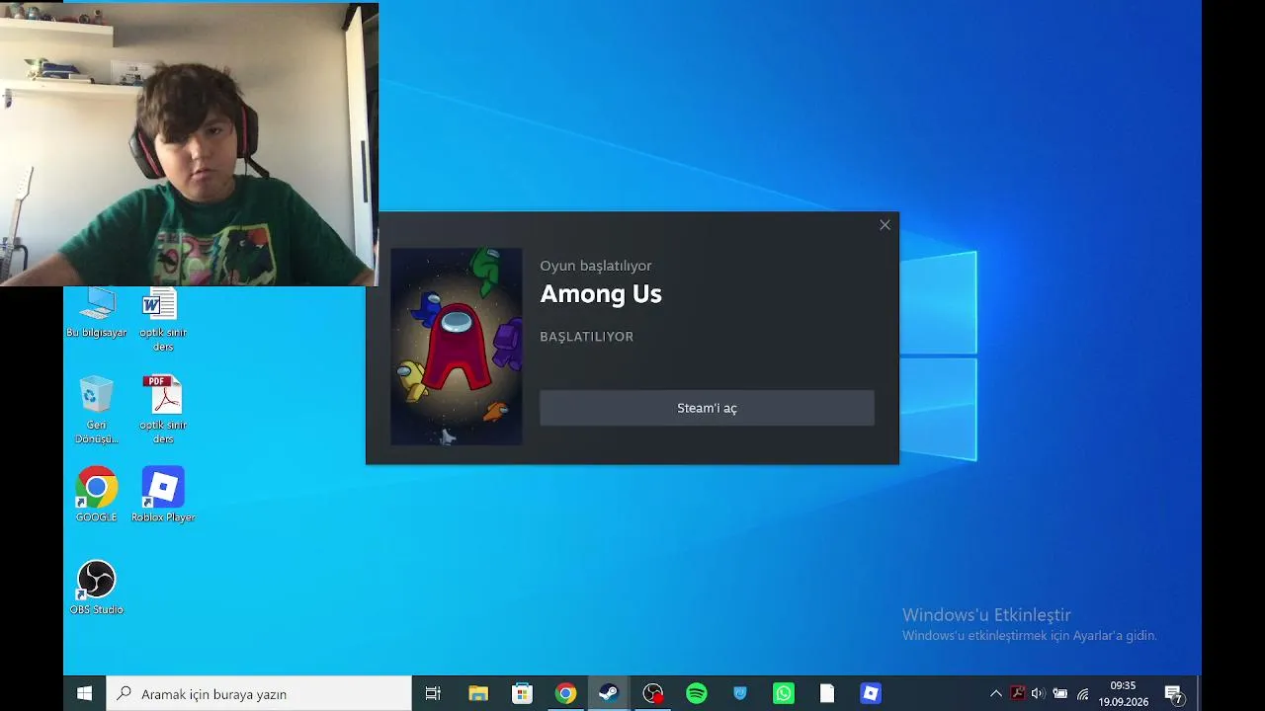Image resolution: width=1265 pixels, height=711 pixels.
Task: Click the Steam'i aç button
Action: pos(707,408)
